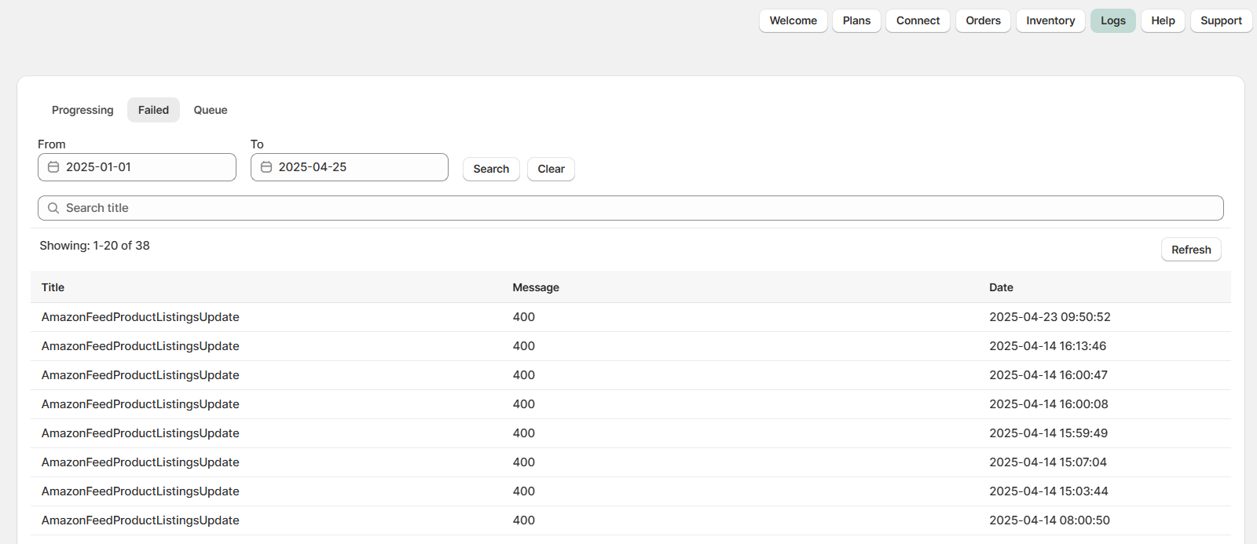
Task: Click the Logs navigation button
Action: [1112, 20]
